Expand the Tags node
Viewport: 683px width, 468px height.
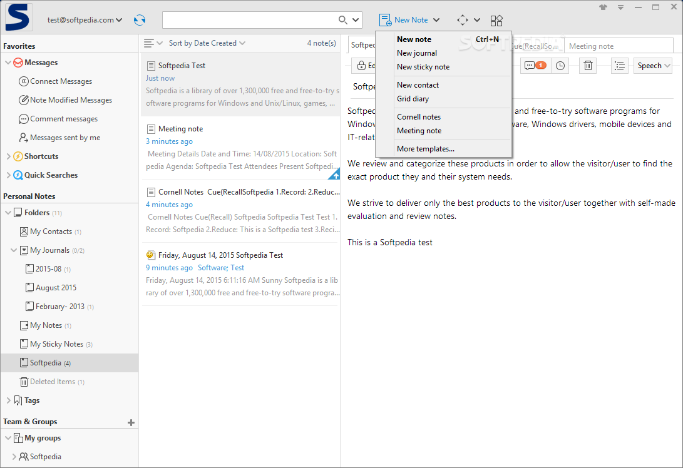[x=8, y=400]
